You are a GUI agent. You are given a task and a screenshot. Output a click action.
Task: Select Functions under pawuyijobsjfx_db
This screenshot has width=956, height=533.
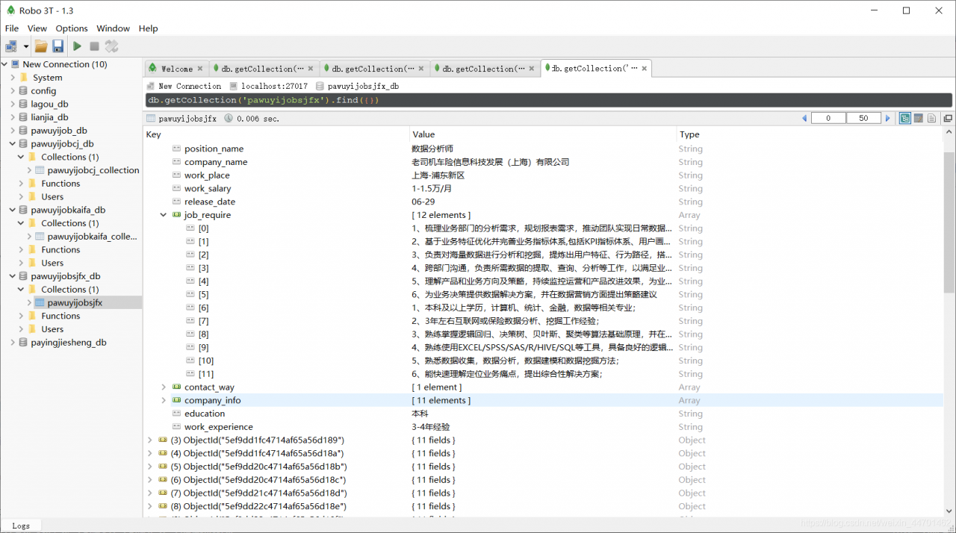[60, 316]
